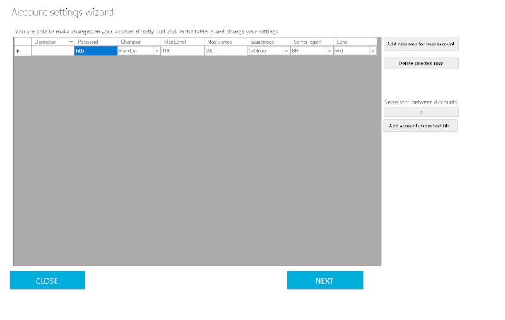Click the Max Level column header
This screenshot has height=320, width=505.
182,42
